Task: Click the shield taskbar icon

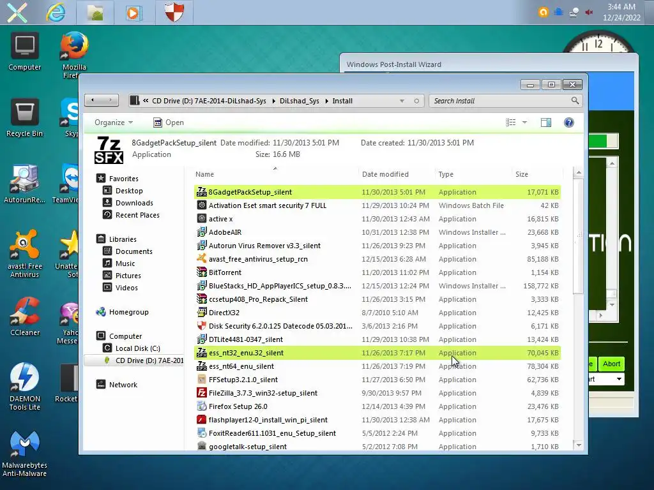Action: [x=174, y=12]
